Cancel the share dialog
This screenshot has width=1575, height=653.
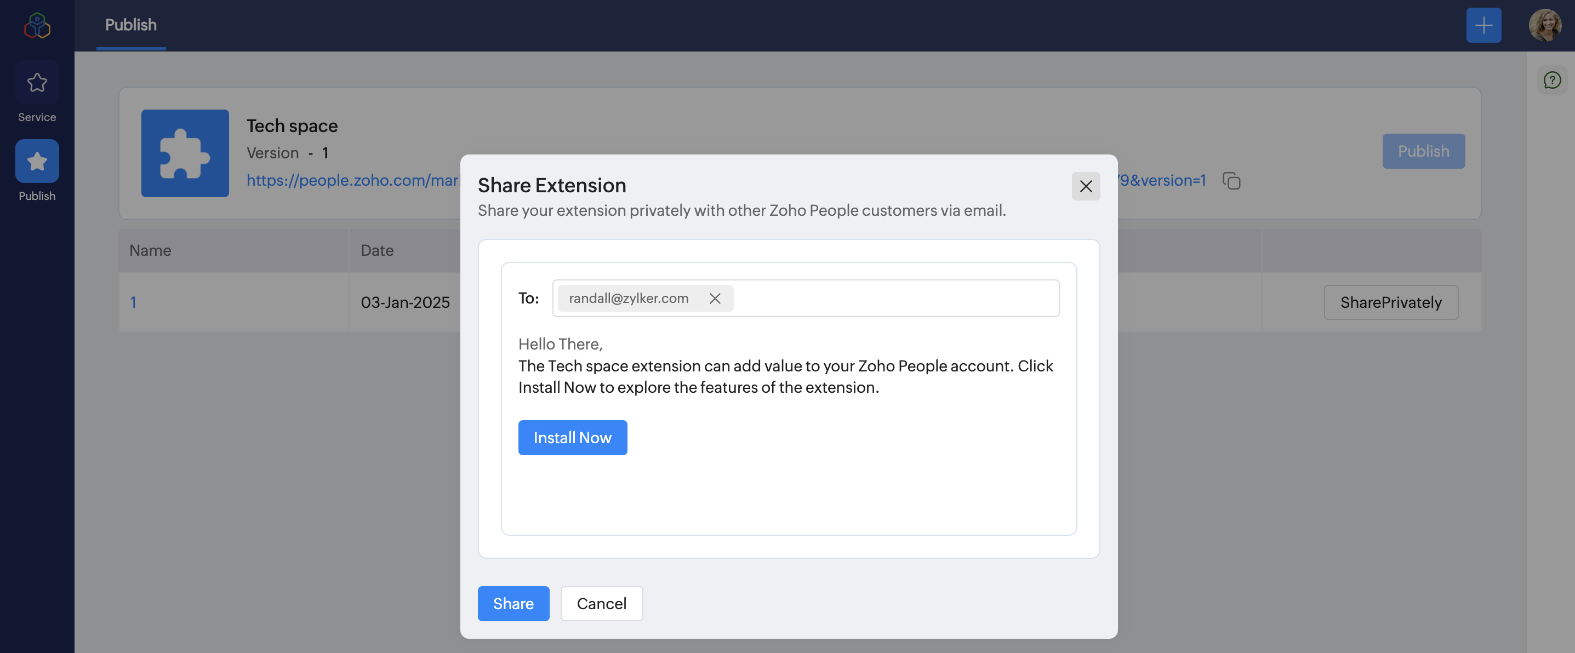point(601,604)
